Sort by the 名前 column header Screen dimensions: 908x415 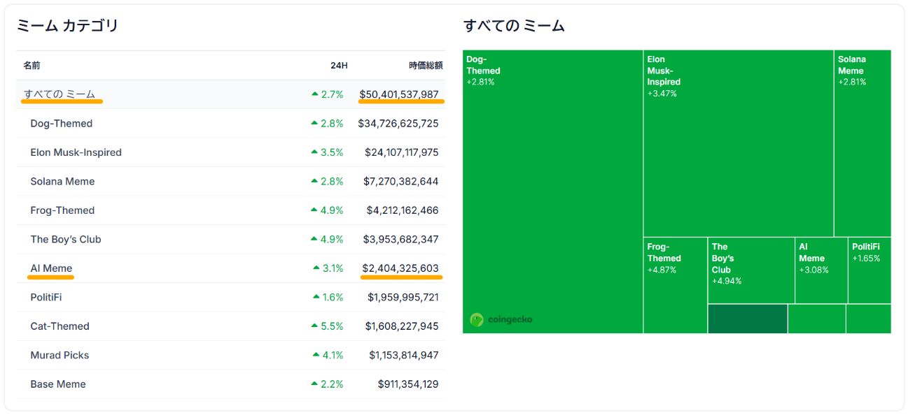click(32, 66)
